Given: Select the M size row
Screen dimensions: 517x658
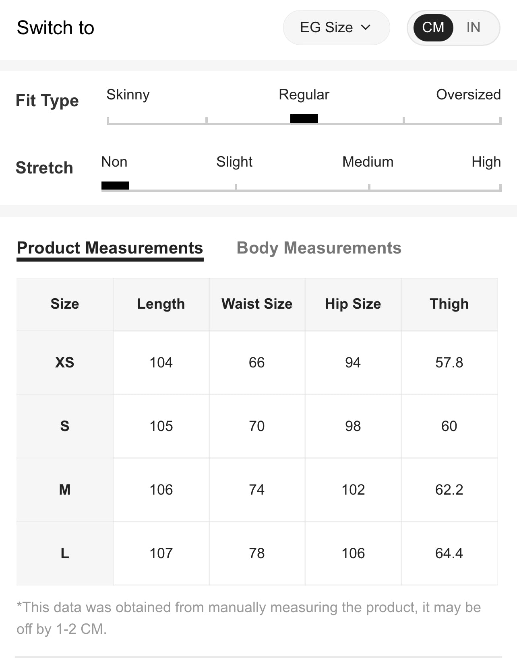Looking at the screenshot, I should pos(64,490).
